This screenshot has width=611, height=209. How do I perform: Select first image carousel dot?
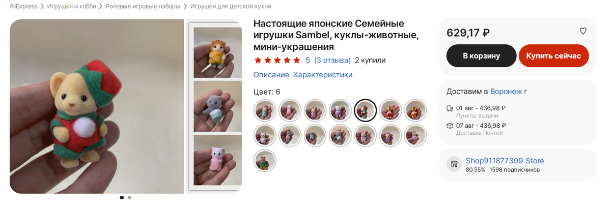[122, 197]
